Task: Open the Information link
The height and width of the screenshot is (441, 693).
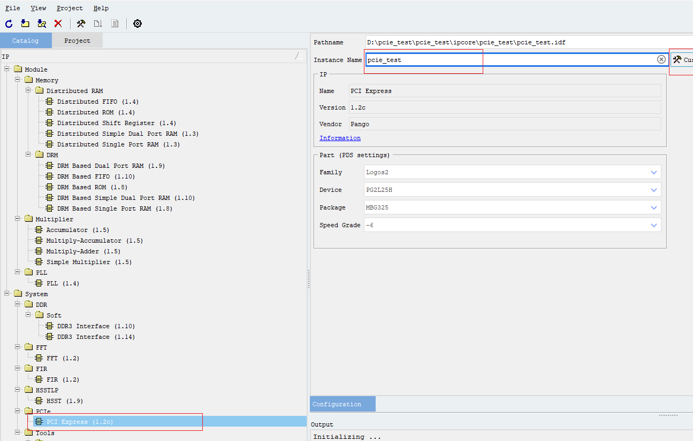Action: pos(340,138)
